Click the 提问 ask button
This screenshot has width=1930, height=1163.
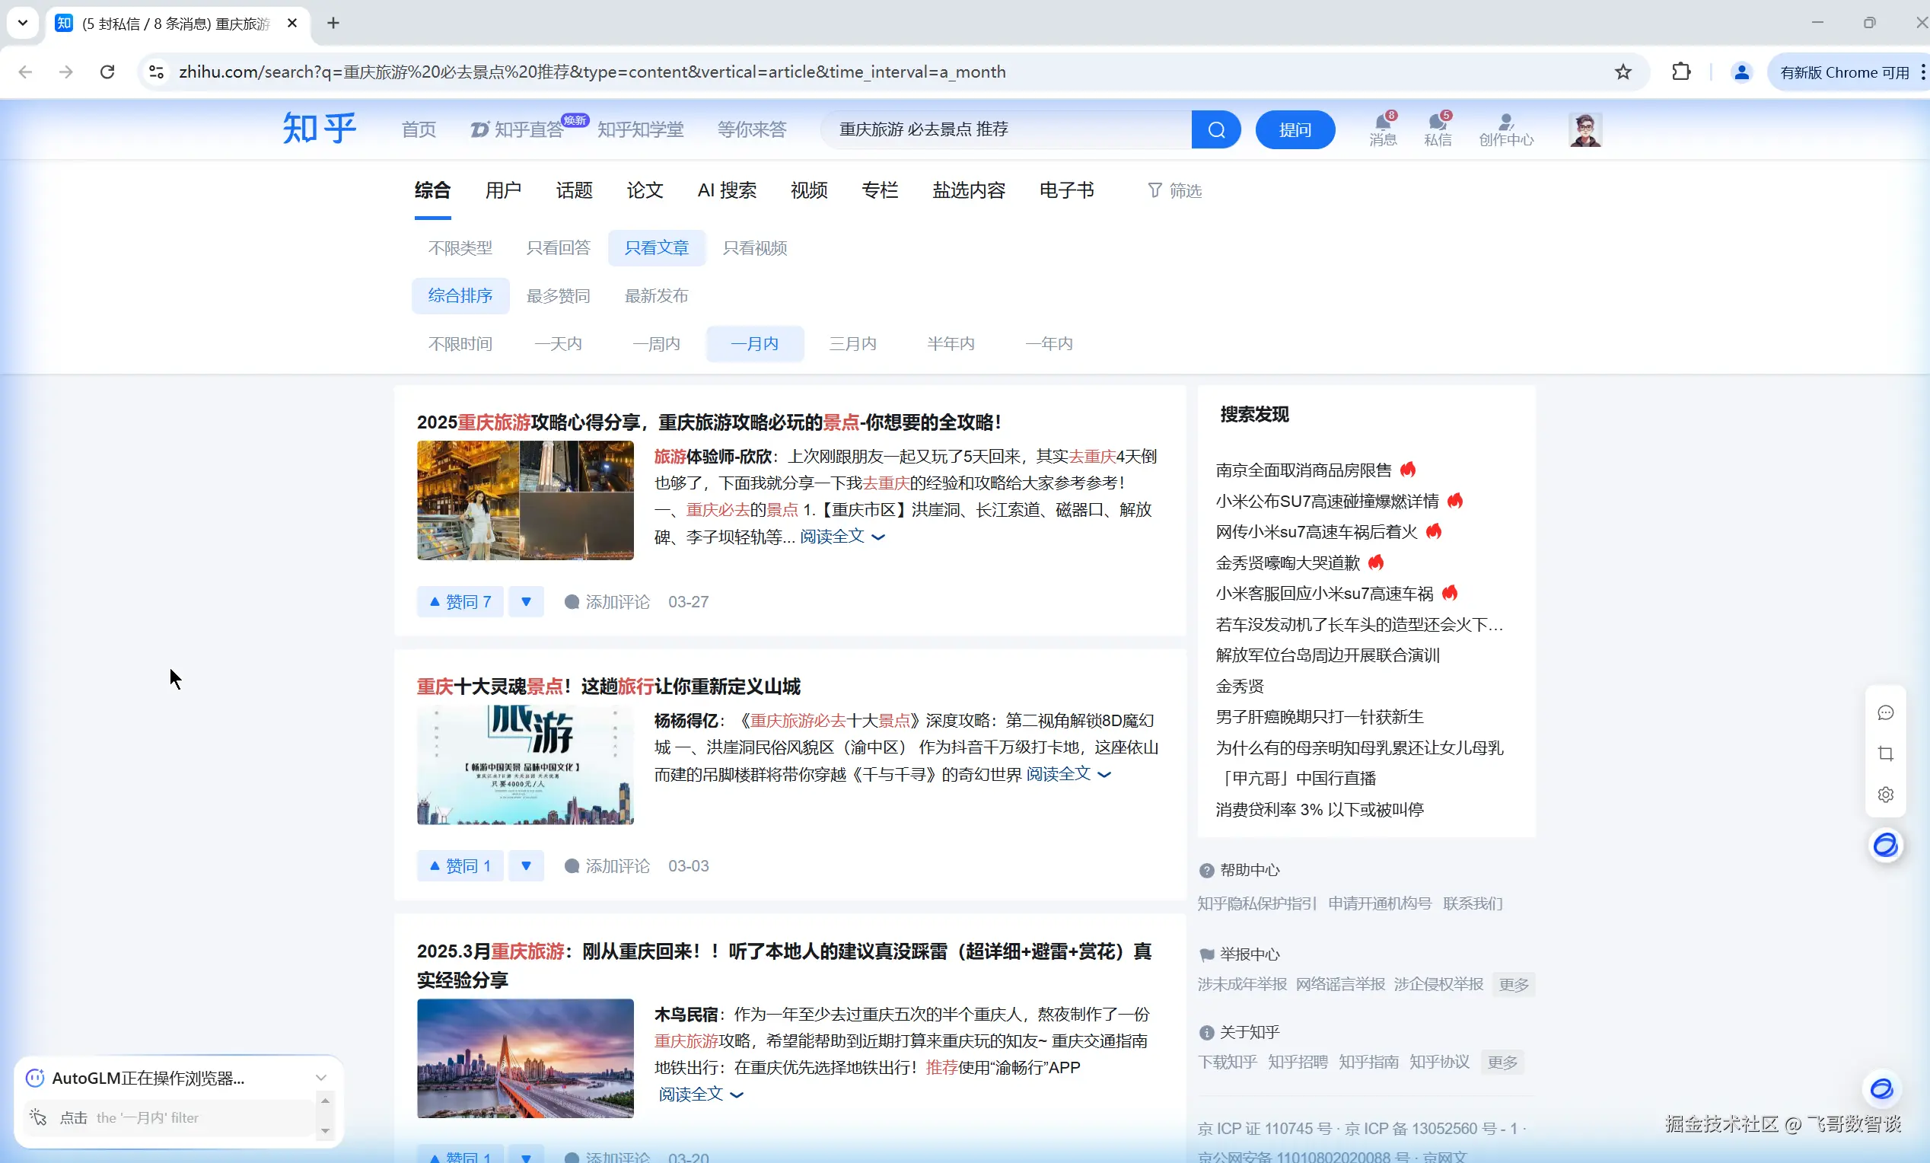pos(1294,129)
